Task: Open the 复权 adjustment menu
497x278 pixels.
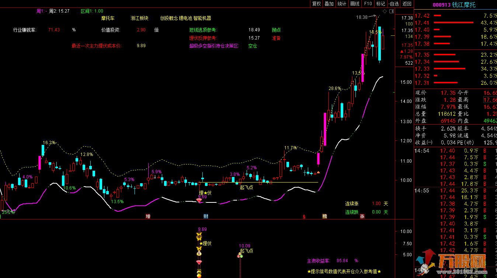Action: click(x=316, y=4)
